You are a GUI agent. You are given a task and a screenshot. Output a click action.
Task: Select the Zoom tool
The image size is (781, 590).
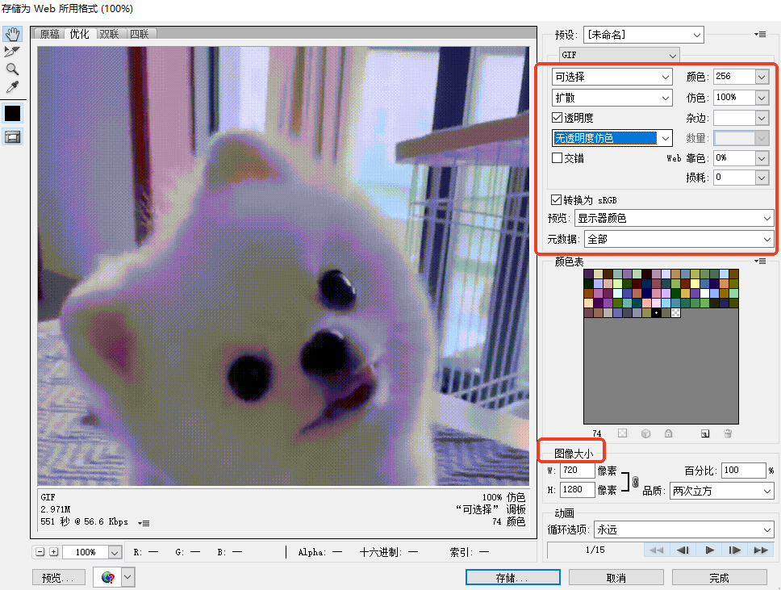[12, 67]
